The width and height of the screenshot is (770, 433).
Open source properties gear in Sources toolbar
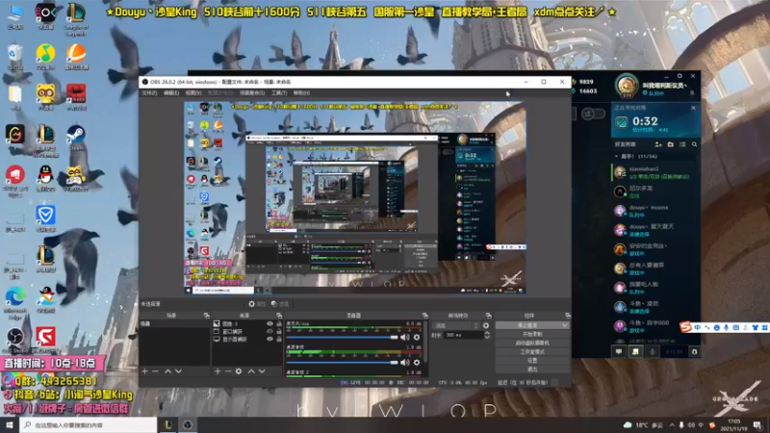click(x=239, y=371)
